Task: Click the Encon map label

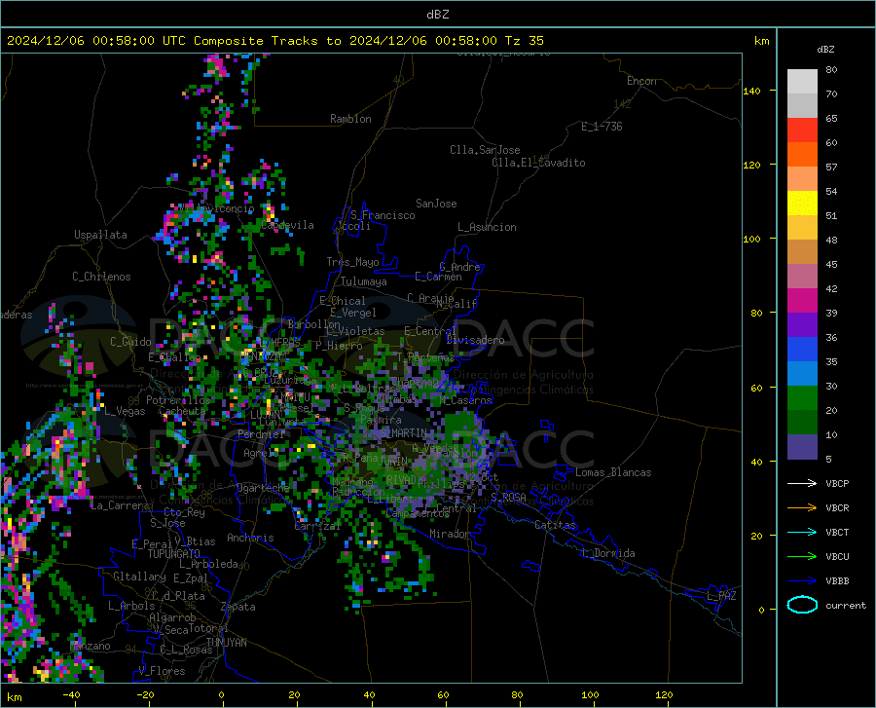Action: pos(641,81)
